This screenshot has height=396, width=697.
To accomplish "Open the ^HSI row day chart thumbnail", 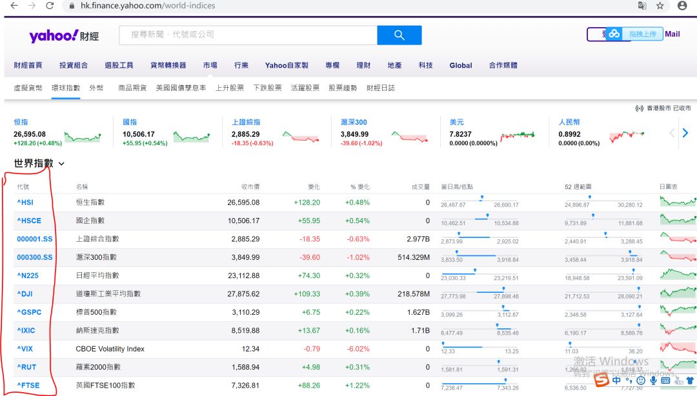I will coord(678,203).
